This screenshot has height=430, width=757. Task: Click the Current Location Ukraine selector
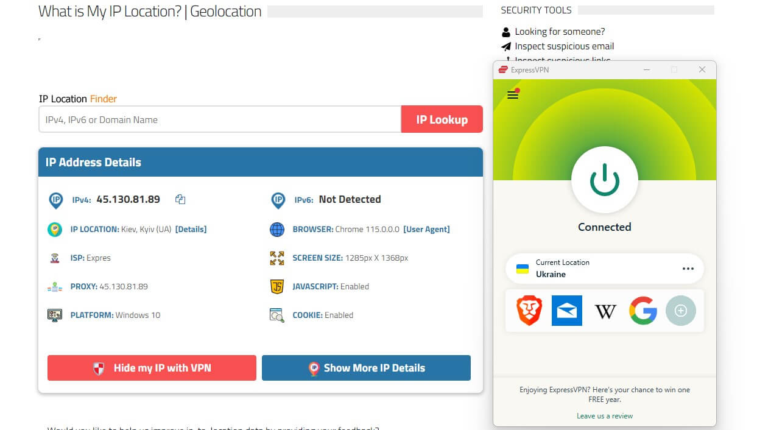click(604, 269)
